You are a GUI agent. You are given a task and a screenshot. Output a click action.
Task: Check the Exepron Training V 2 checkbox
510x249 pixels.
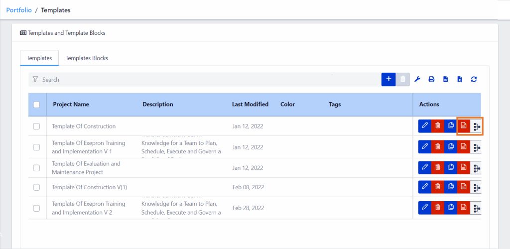click(37, 208)
